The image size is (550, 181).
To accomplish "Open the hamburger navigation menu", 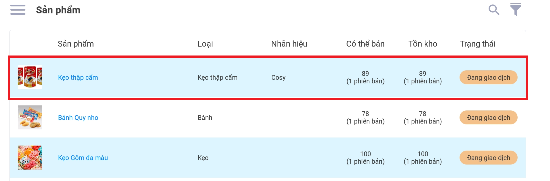I will tap(18, 10).
